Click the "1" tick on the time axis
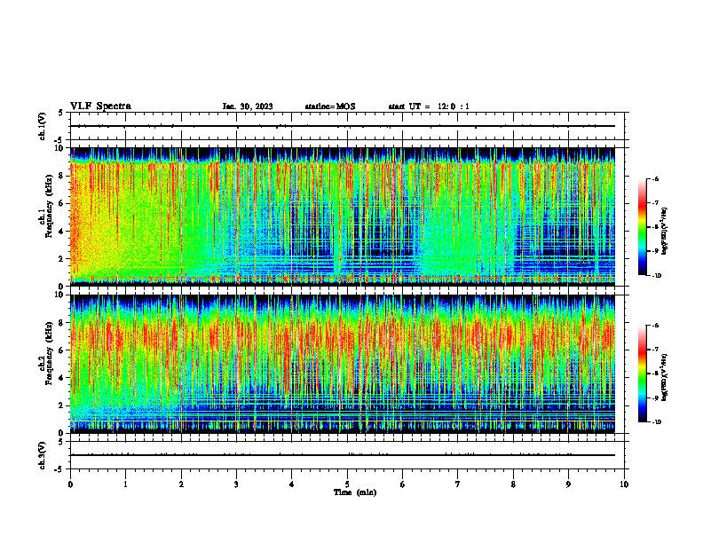 (x=125, y=484)
